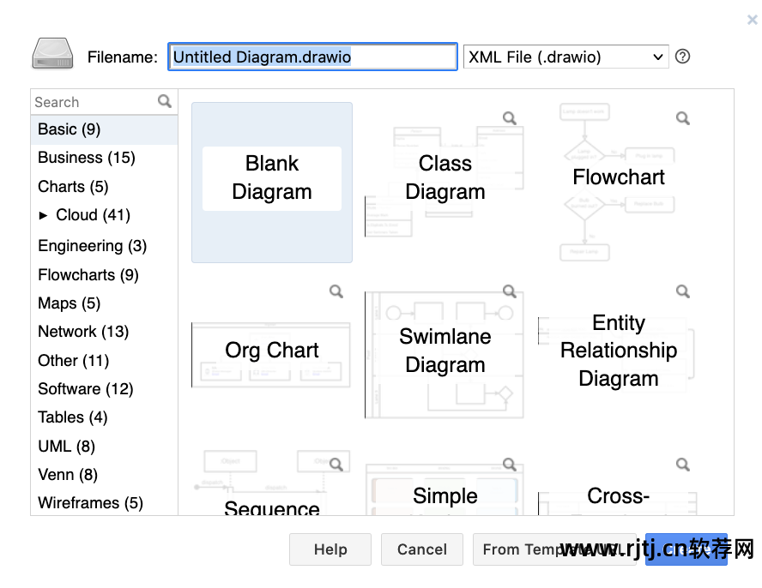
Task: Preview the Class Diagram template with magnifier
Action: coord(510,118)
